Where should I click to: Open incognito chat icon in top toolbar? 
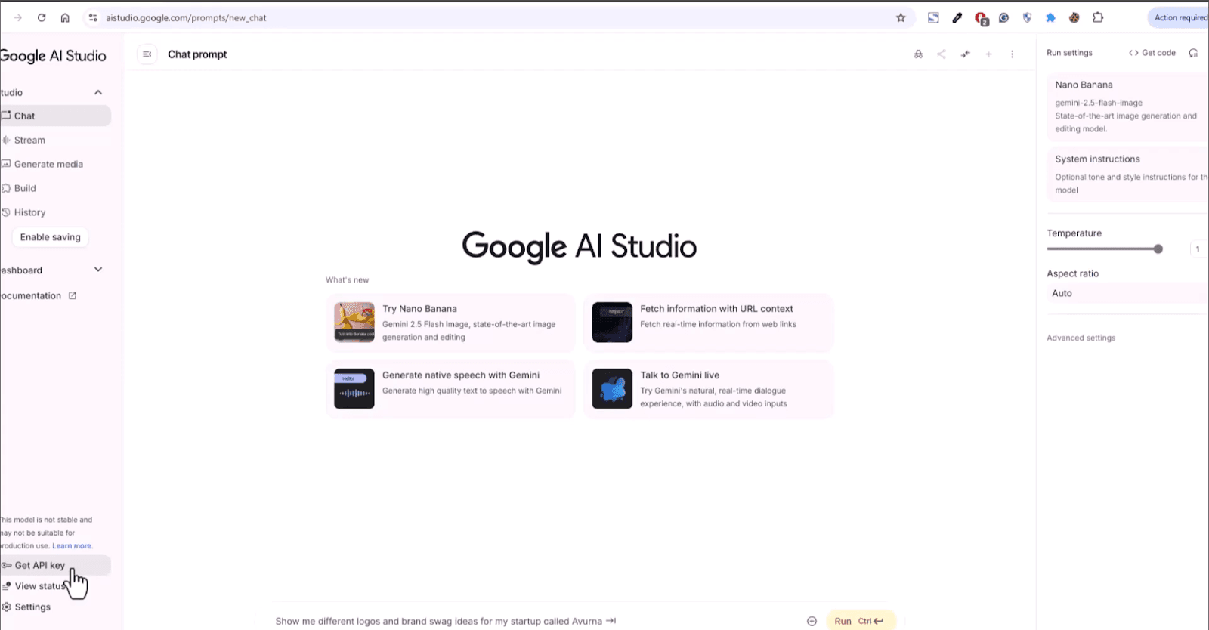[x=918, y=54]
